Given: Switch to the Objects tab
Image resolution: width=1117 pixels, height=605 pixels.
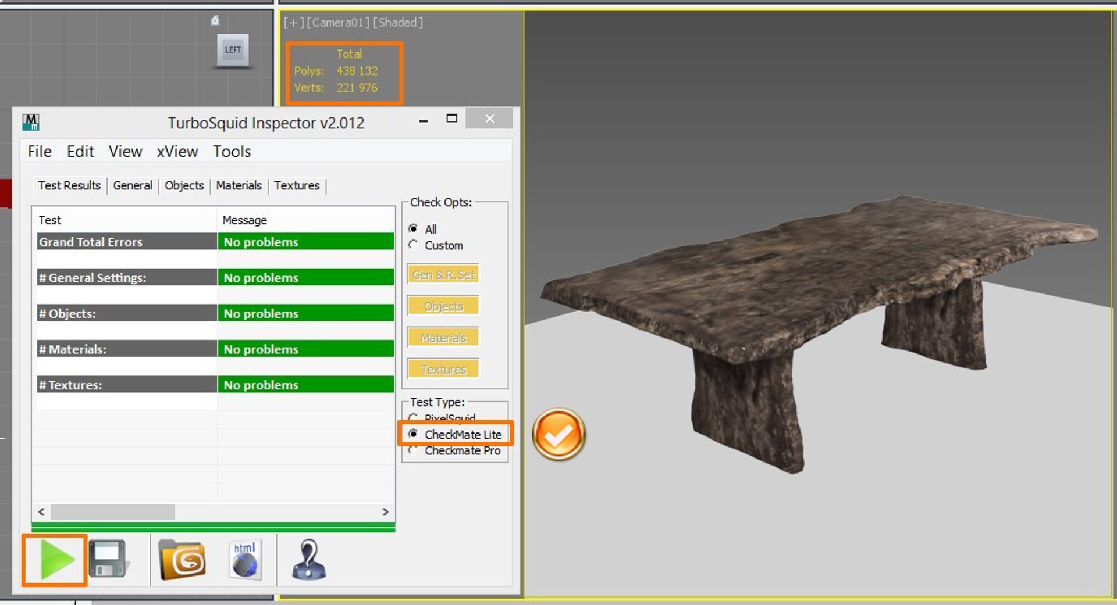Looking at the screenshot, I should (x=184, y=185).
